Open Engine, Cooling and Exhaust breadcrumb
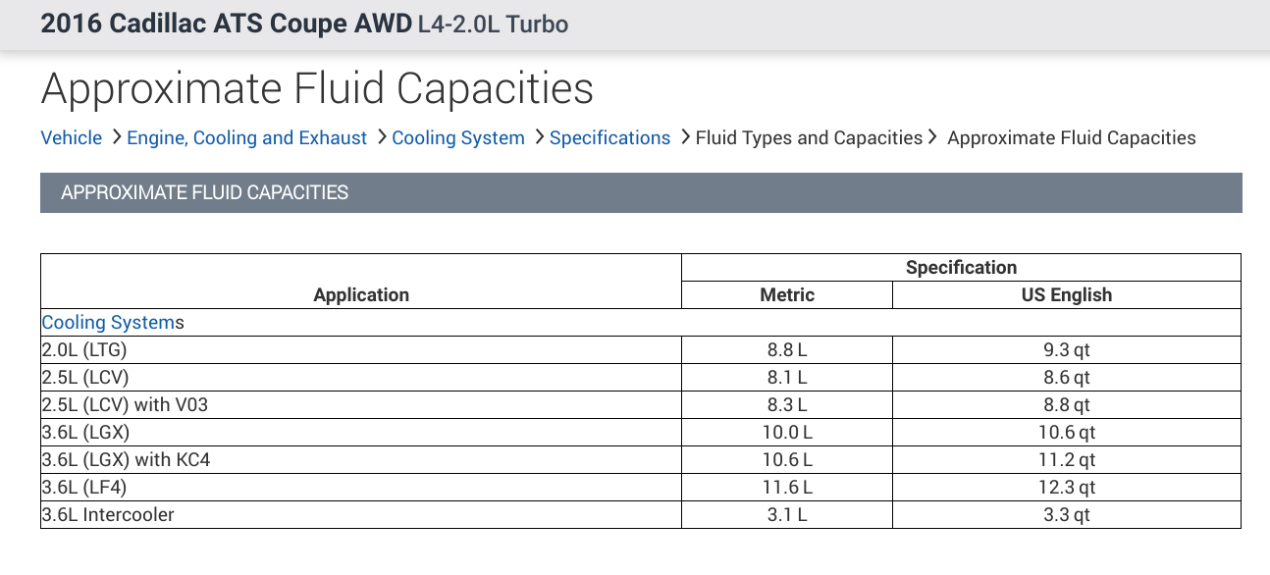Viewport: 1270px width, 575px height. [246, 138]
